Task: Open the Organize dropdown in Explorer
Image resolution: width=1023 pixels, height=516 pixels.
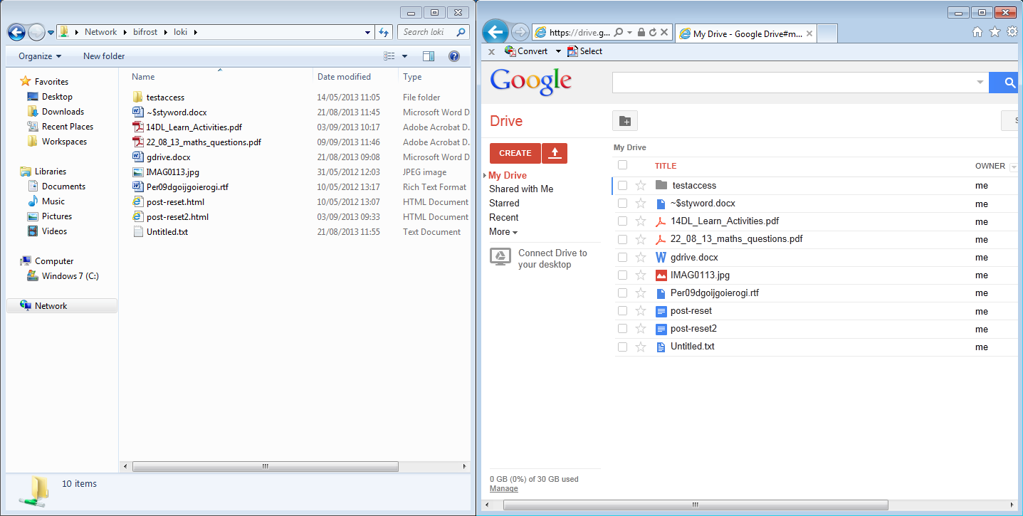Action: (40, 56)
